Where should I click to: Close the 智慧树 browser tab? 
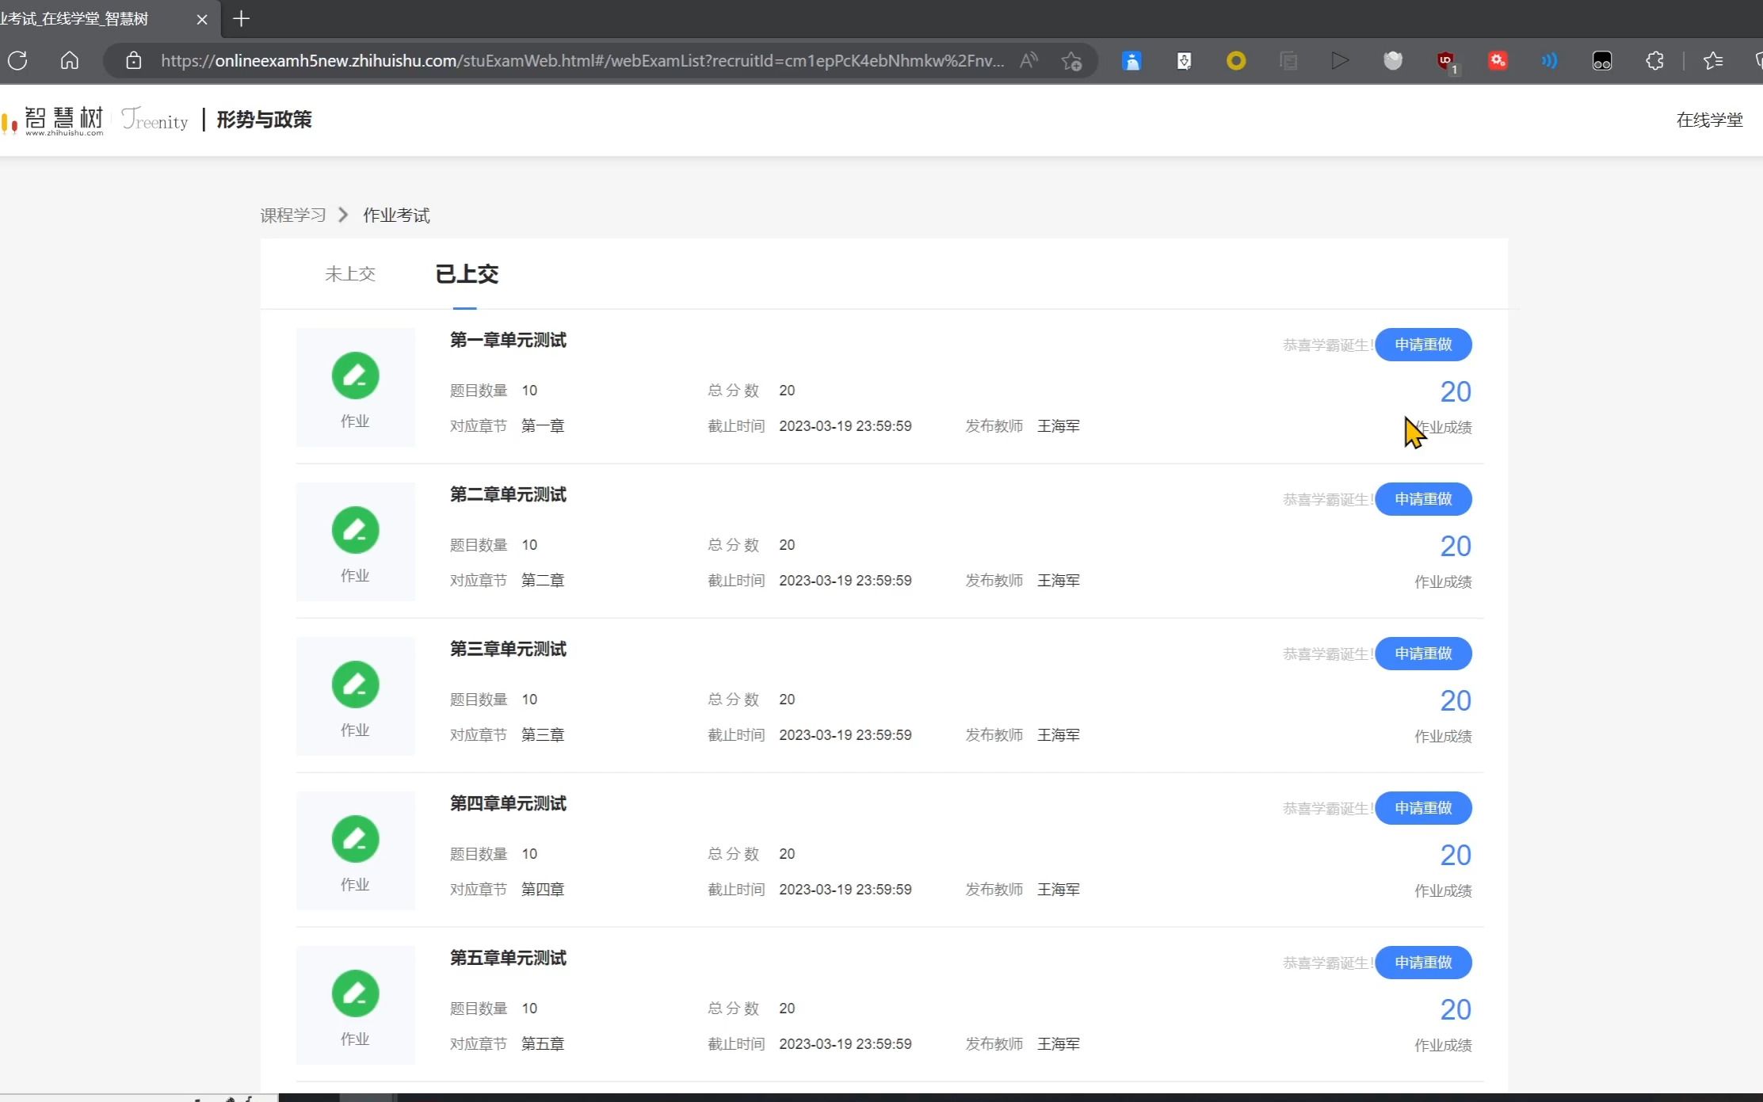click(202, 19)
